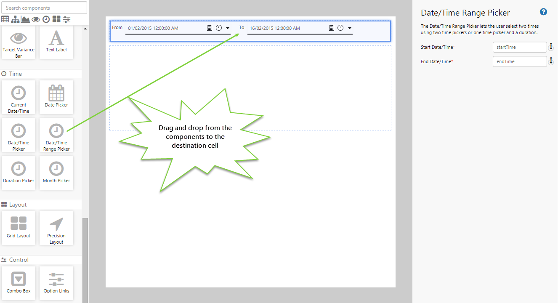Image resolution: width=558 pixels, height=303 pixels.
Task: Click the table category filter icon
Action: (5, 19)
